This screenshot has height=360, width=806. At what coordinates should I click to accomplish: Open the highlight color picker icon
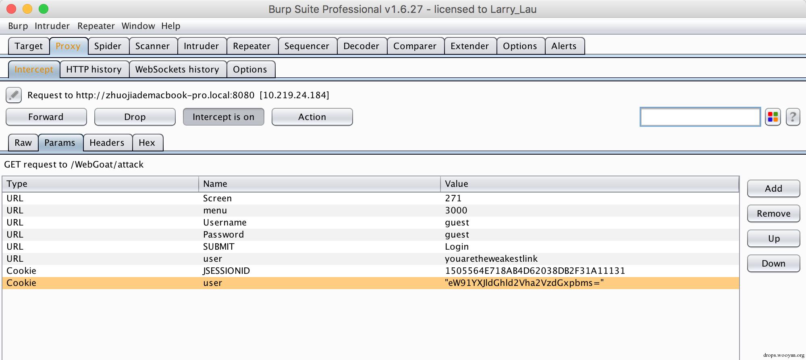click(773, 117)
